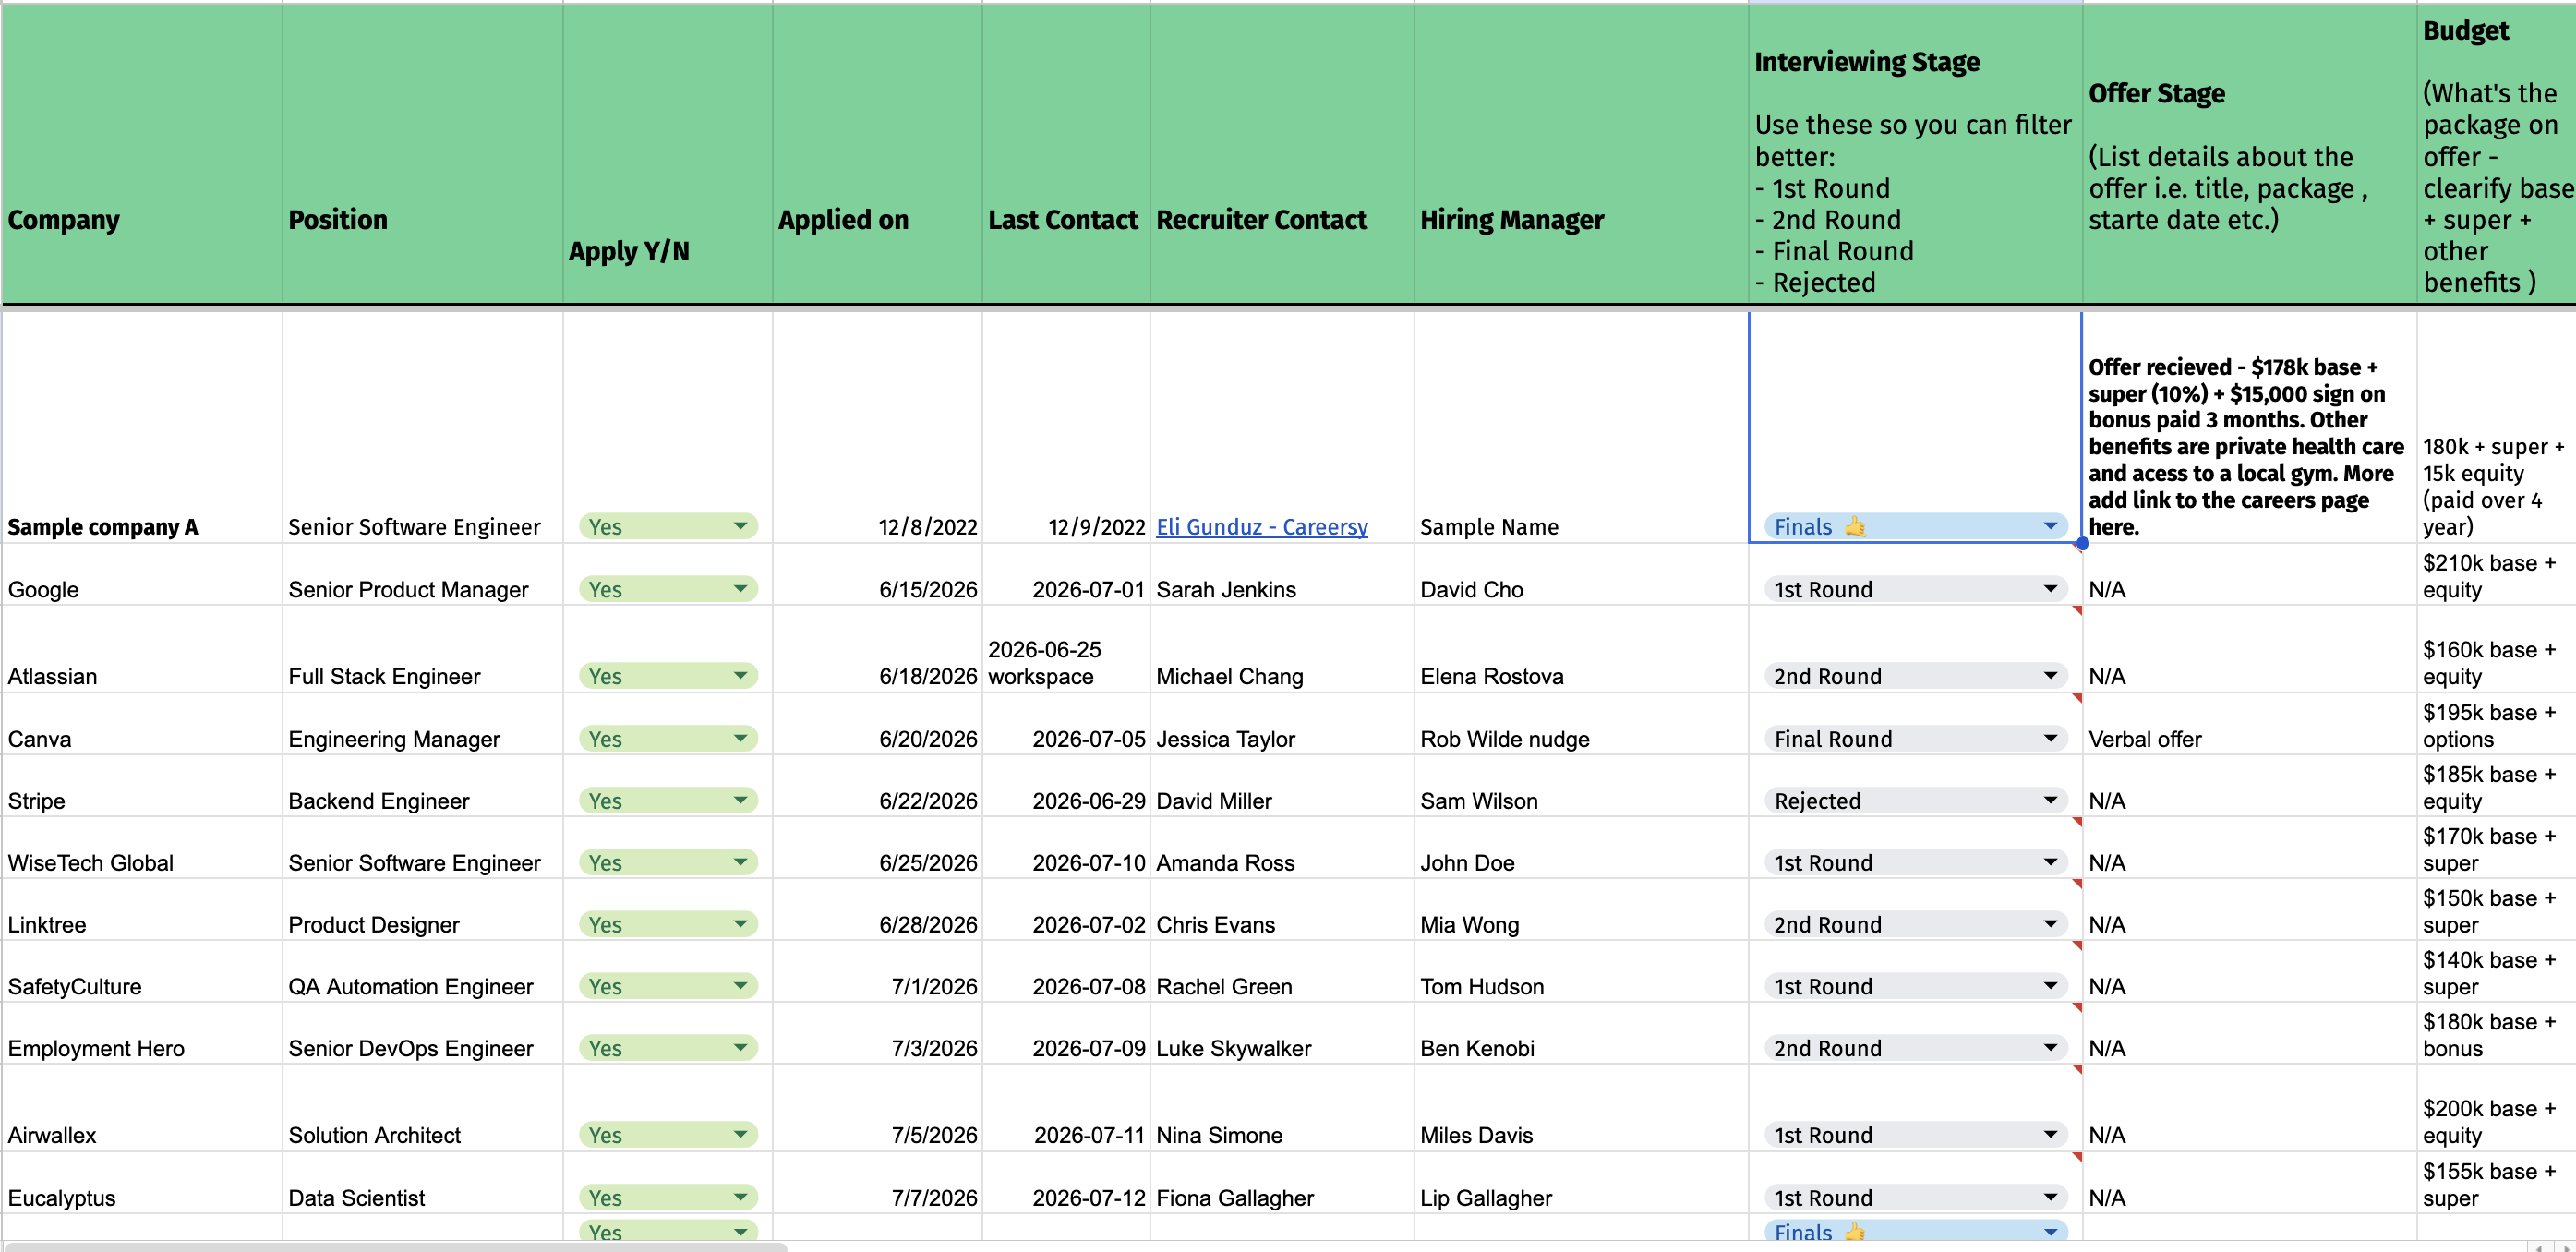The width and height of the screenshot is (2576, 1252).
Task: Select the Hiring Manager header cell
Action: click(x=1581, y=154)
